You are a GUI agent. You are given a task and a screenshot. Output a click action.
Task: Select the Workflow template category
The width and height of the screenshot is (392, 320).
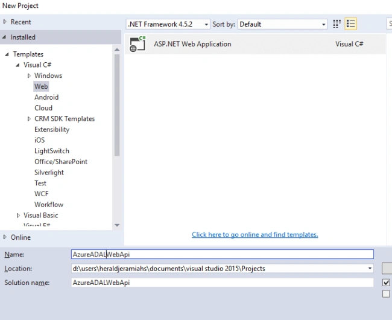pyautogui.click(x=49, y=205)
